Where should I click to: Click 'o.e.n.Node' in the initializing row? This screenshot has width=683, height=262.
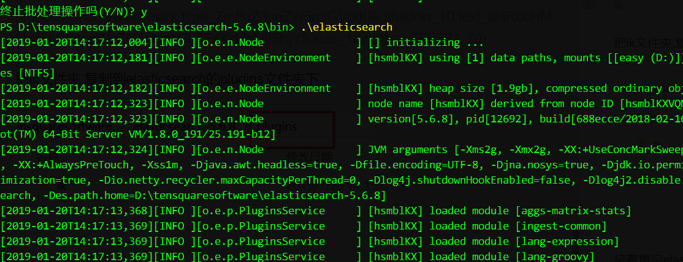pos(233,43)
